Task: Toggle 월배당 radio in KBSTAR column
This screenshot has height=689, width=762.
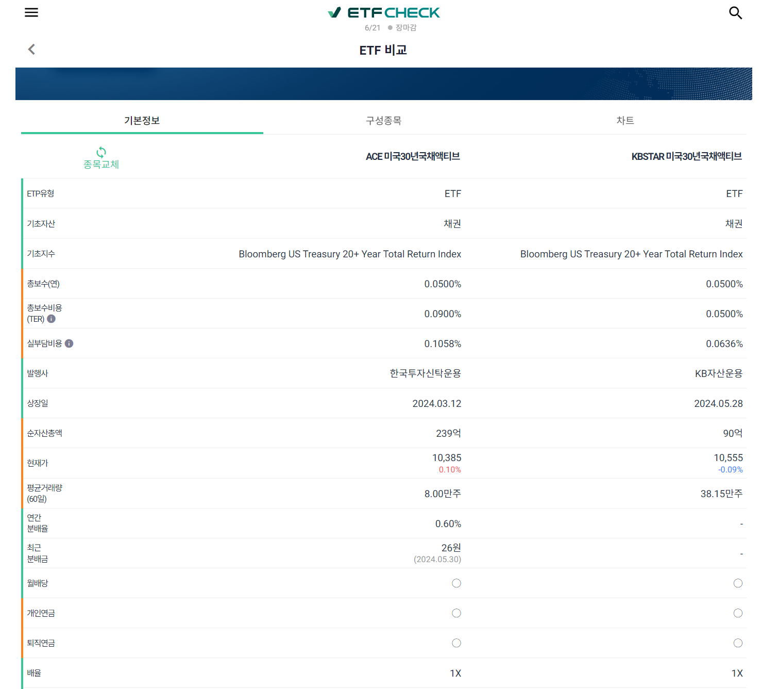Action: tap(737, 583)
